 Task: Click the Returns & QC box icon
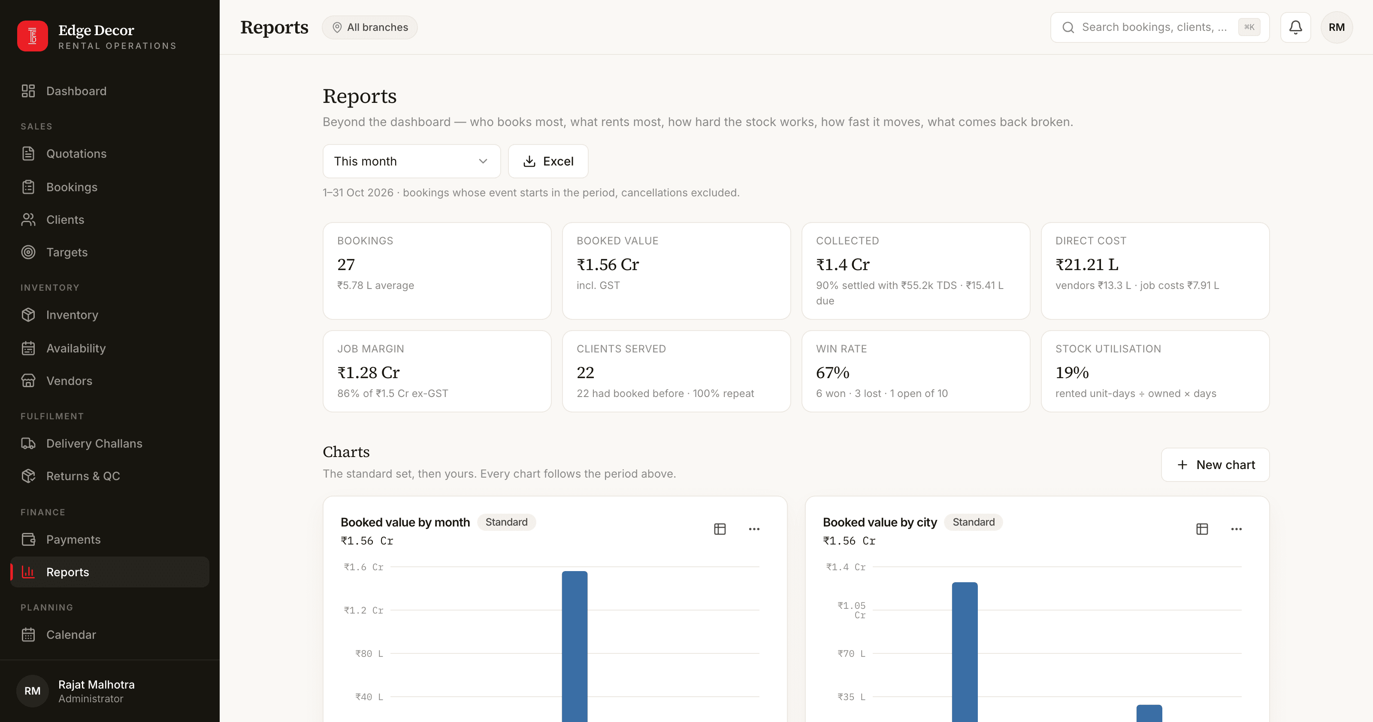tap(28, 476)
